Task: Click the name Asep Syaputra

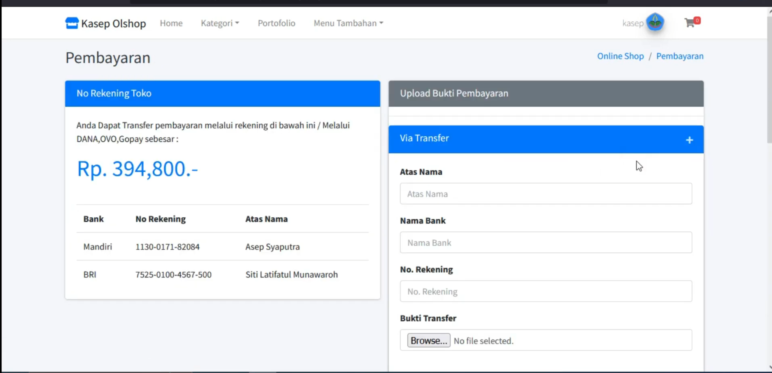Action: click(272, 247)
